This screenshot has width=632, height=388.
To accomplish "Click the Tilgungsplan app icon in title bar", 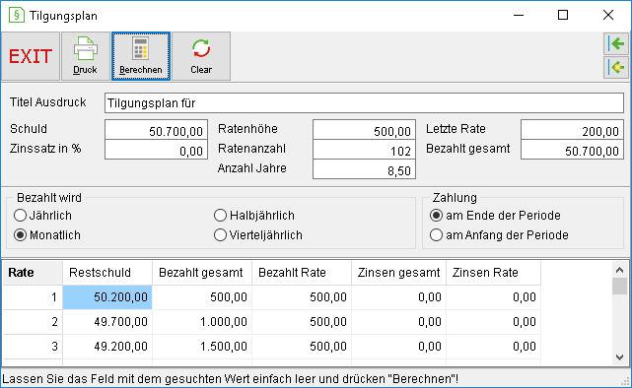I will point(16,16).
